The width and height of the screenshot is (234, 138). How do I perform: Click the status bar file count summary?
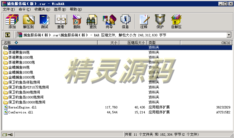(x=162, y=134)
